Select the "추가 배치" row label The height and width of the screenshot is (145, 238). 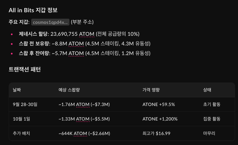pyautogui.click(x=22, y=133)
